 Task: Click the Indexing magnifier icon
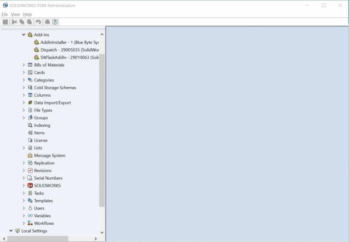tap(30, 125)
